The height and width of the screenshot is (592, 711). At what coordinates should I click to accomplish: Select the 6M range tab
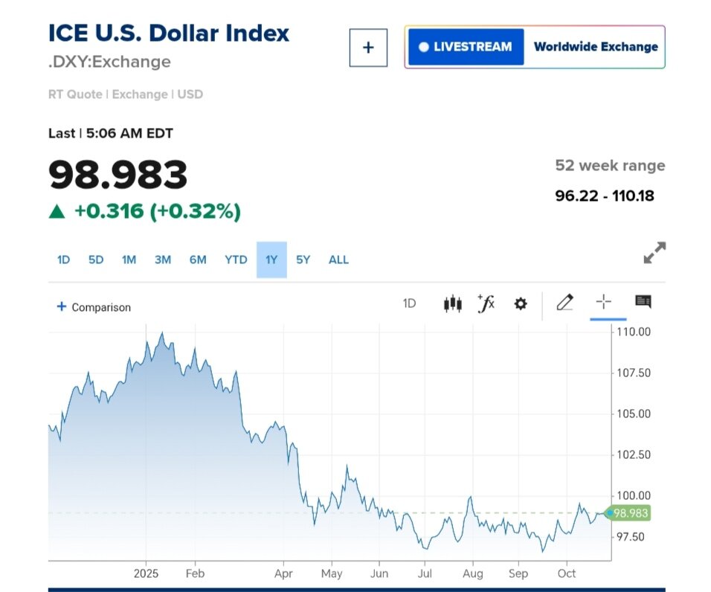[x=198, y=260]
